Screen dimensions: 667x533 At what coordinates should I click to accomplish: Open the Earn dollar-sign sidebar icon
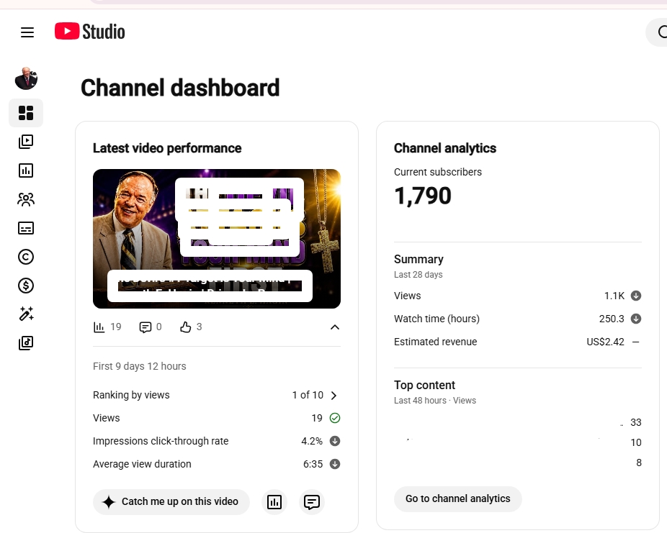tap(26, 286)
